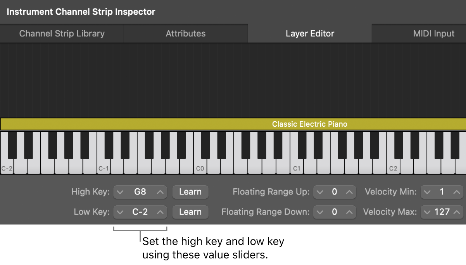Select the Classic Electric Piano layer strip

click(x=233, y=124)
